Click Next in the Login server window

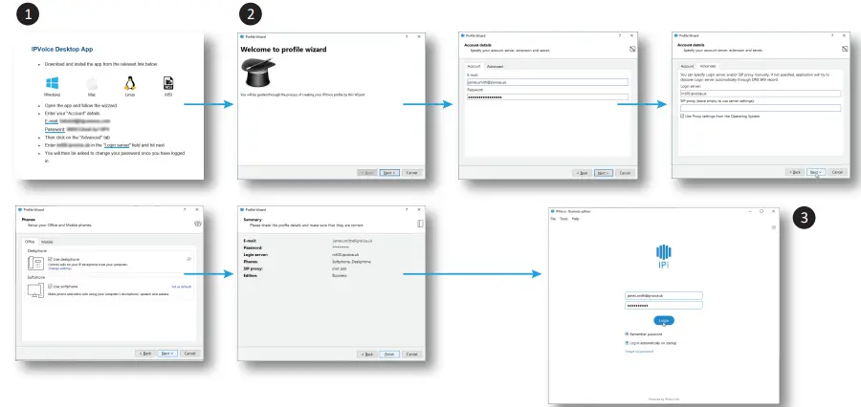(x=816, y=172)
